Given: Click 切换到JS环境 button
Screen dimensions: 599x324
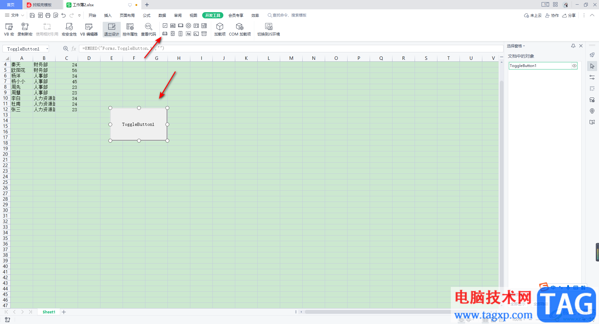Looking at the screenshot, I should coord(268,30).
